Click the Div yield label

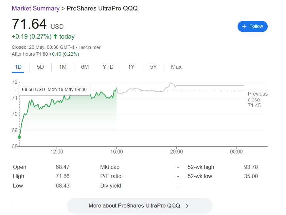coord(111,186)
